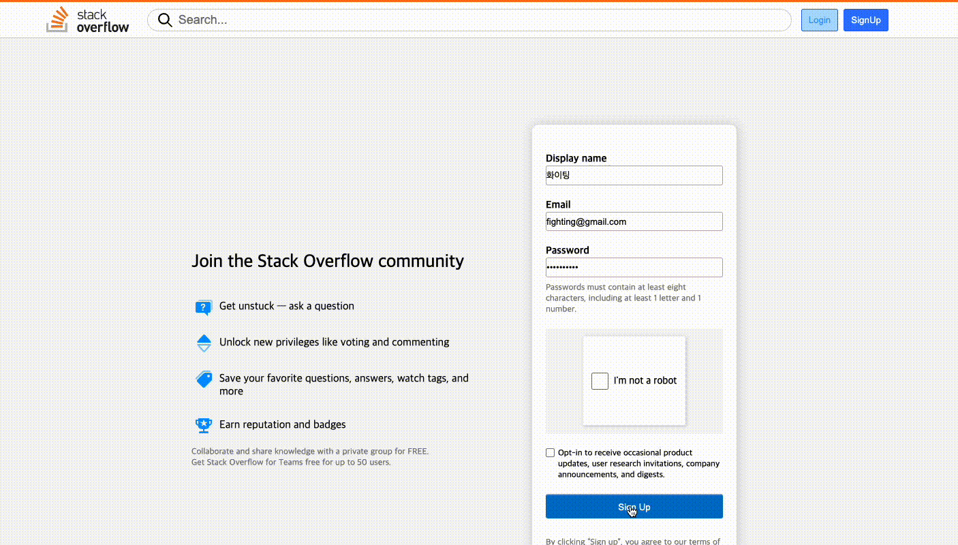Edit the Email field containing fighting@gmail.com
The image size is (958, 545).
click(634, 221)
